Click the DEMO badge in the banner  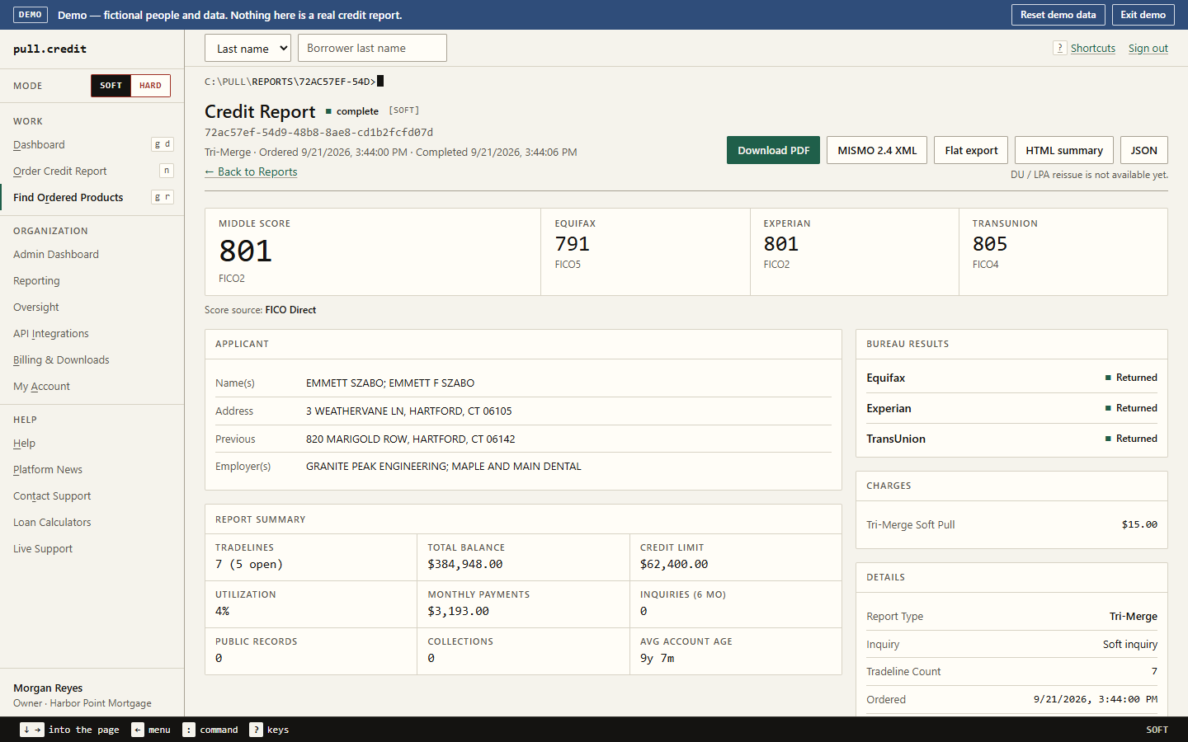coord(31,15)
